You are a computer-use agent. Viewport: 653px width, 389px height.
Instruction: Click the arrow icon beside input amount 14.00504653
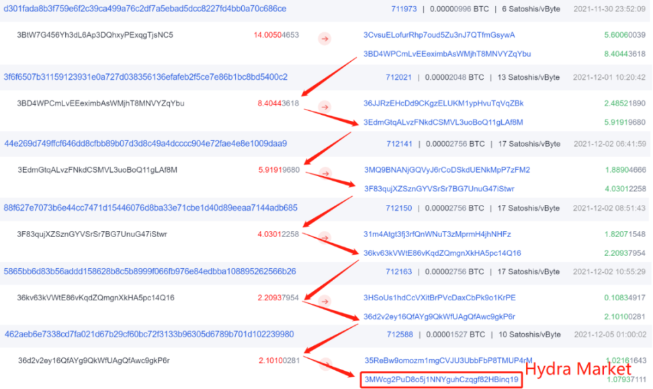coord(325,40)
